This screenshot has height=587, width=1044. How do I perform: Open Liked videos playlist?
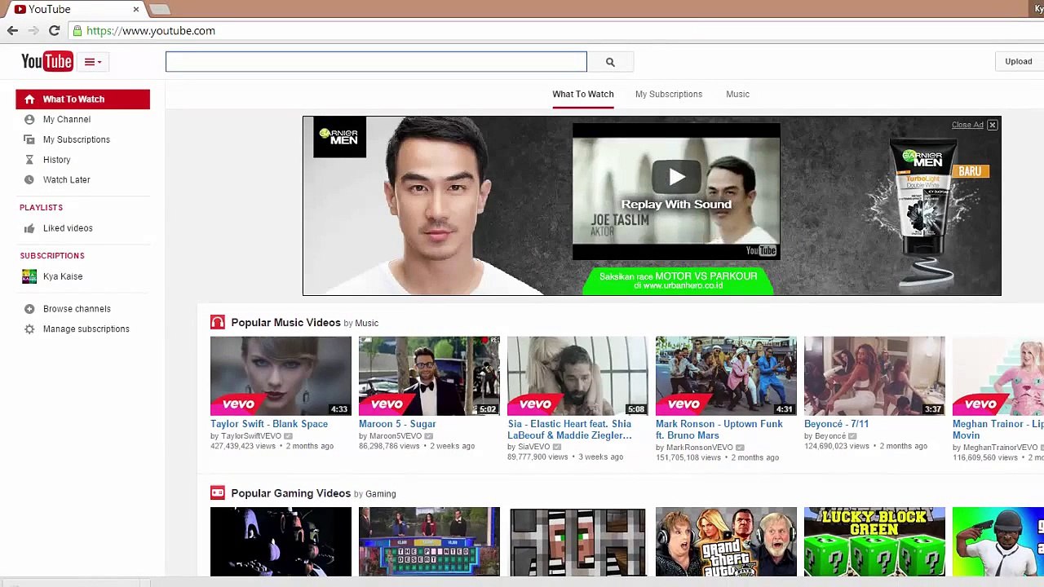(68, 228)
